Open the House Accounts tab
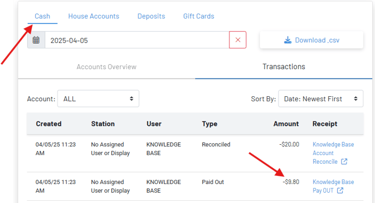Screen dimensions: 375x203 click(94, 16)
